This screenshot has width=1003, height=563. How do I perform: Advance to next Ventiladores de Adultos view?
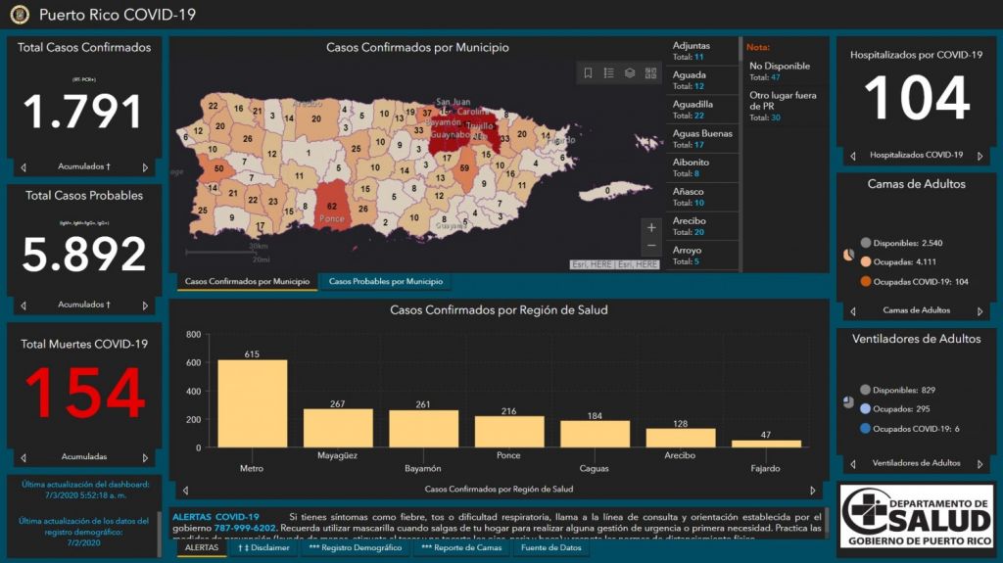click(980, 463)
